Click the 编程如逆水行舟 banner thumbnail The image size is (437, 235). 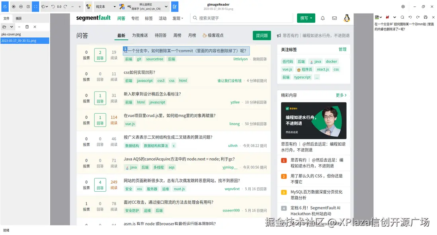click(x=314, y=120)
